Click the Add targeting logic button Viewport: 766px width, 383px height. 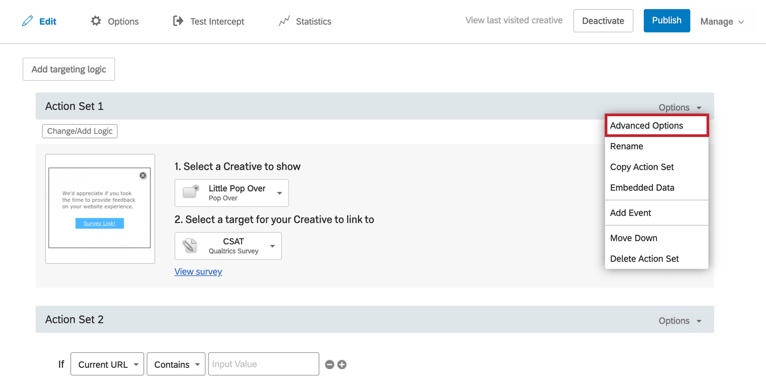[69, 69]
